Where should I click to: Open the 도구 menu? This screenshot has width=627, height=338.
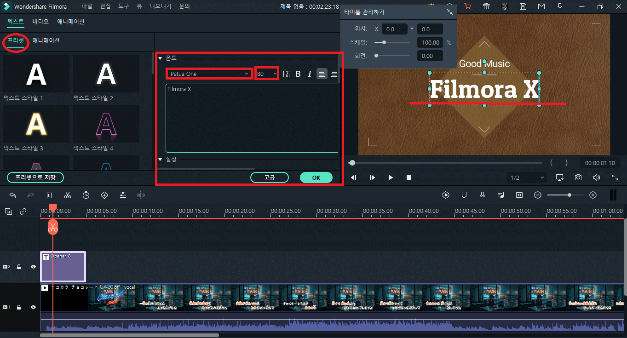(x=124, y=6)
